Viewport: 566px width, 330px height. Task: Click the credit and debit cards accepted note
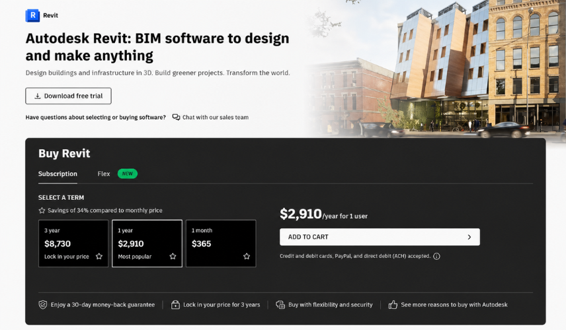(x=355, y=256)
